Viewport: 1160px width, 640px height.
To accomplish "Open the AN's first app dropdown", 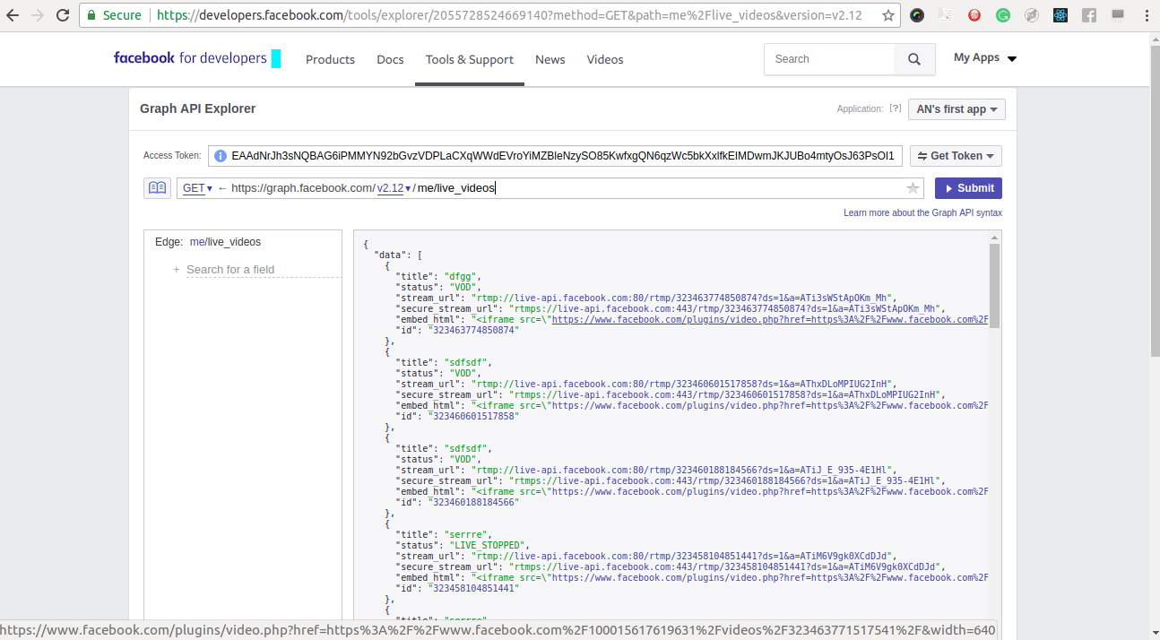I will (x=957, y=109).
